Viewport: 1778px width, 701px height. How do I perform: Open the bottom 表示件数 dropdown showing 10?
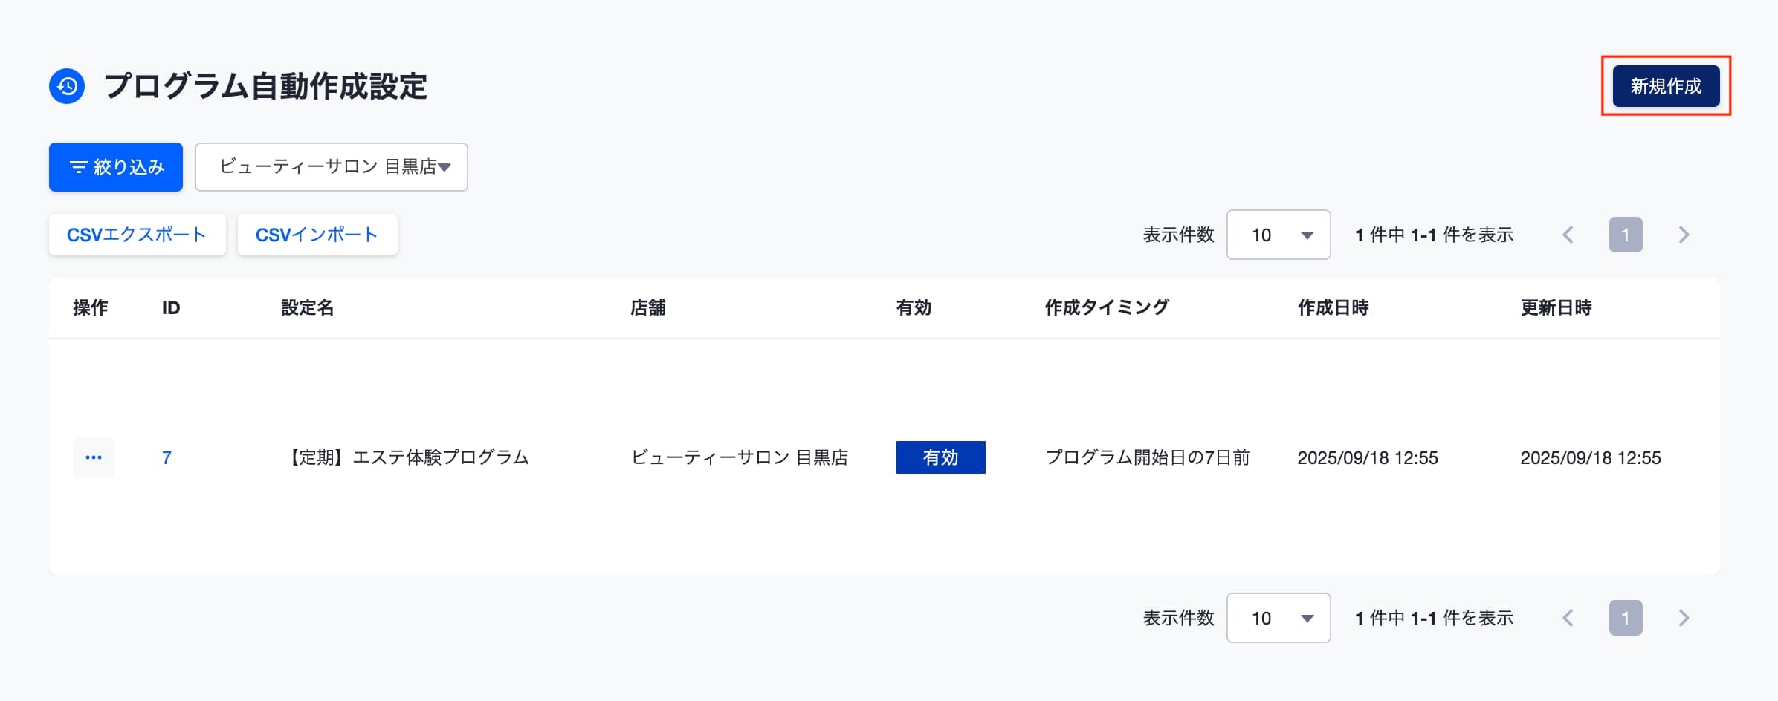pos(1278,618)
